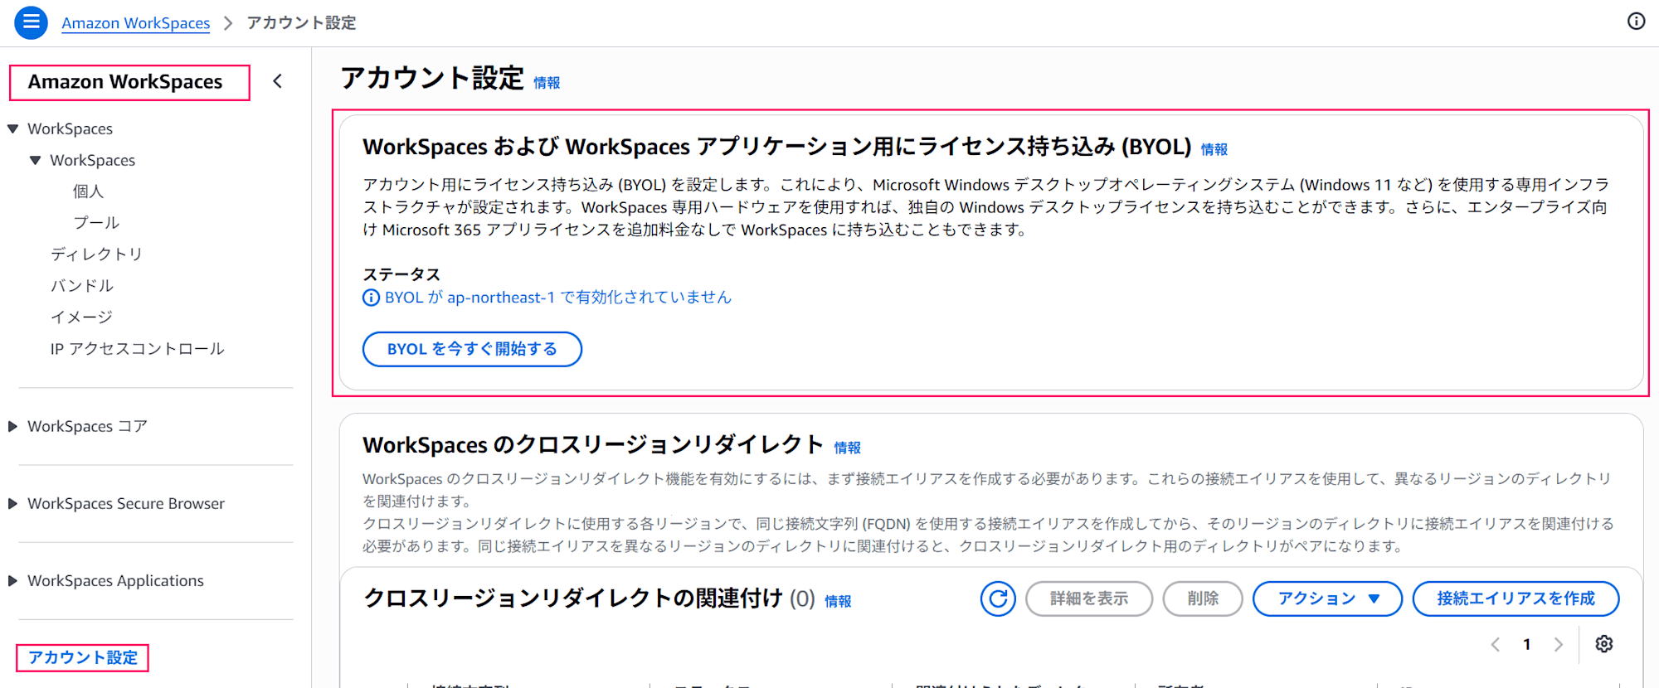Viewport: 1659px width, 688px height.
Task: Expand WorkSpaces Applications section
Action: pyautogui.click(x=12, y=581)
